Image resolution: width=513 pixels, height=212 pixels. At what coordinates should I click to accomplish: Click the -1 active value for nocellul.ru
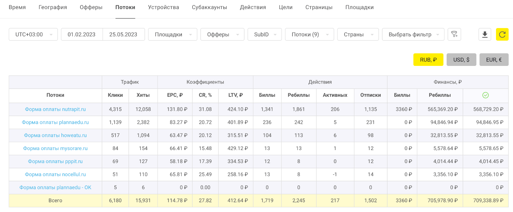pyautogui.click(x=335, y=174)
